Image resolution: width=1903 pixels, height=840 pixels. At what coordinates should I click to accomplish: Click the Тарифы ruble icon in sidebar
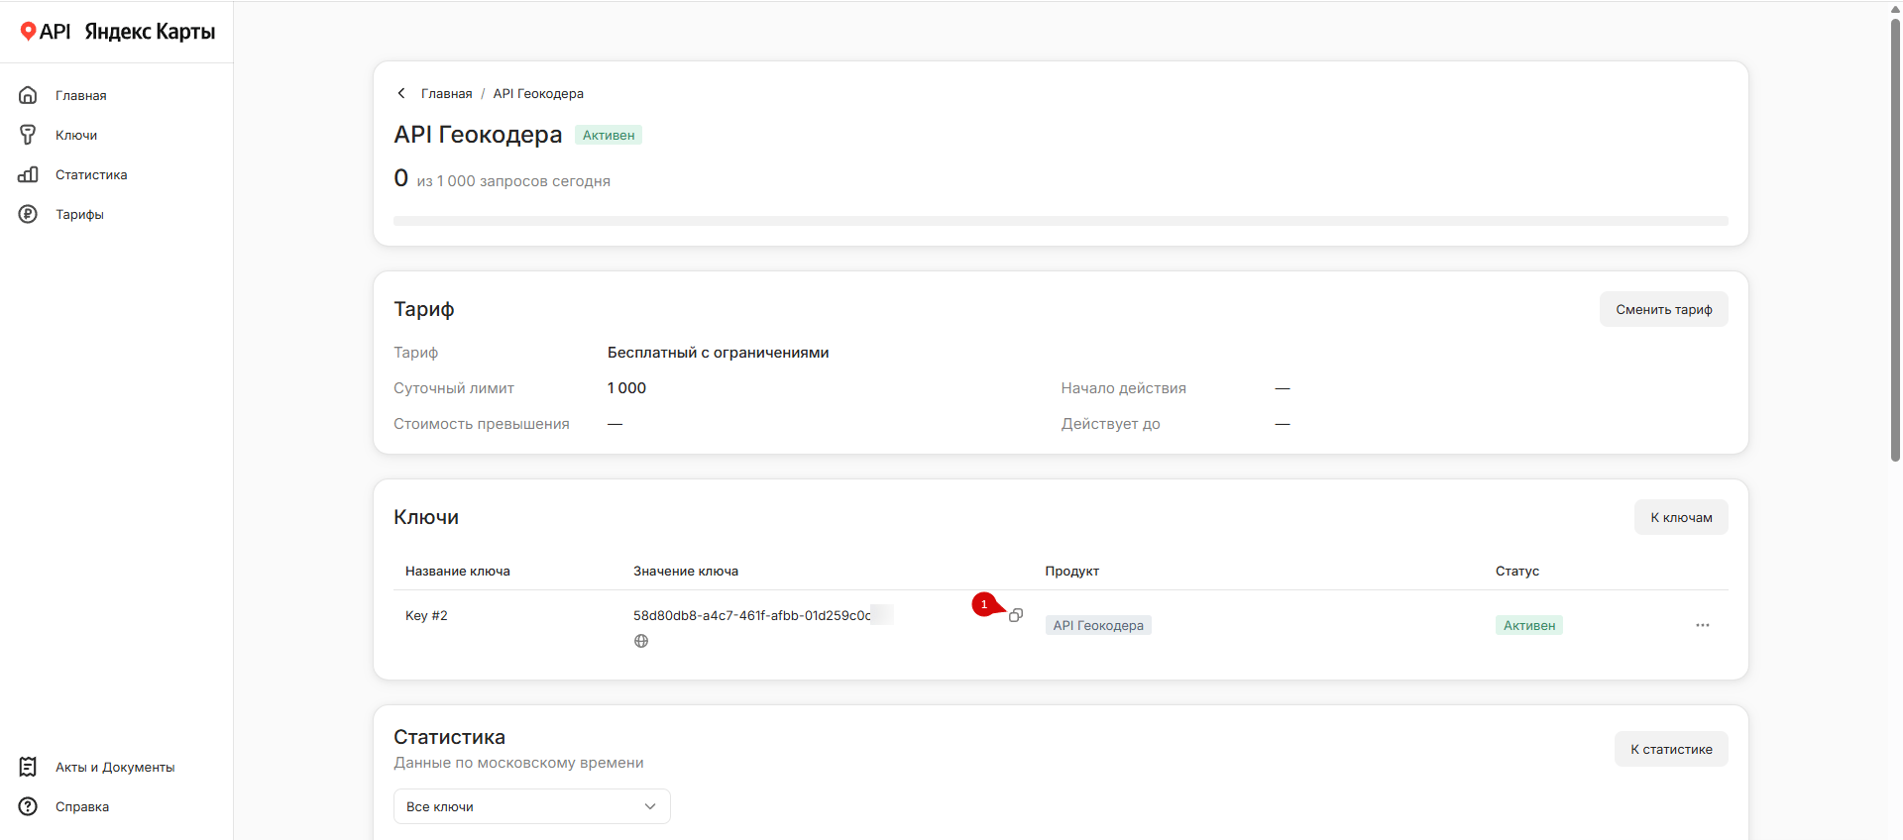pyautogui.click(x=28, y=214)
